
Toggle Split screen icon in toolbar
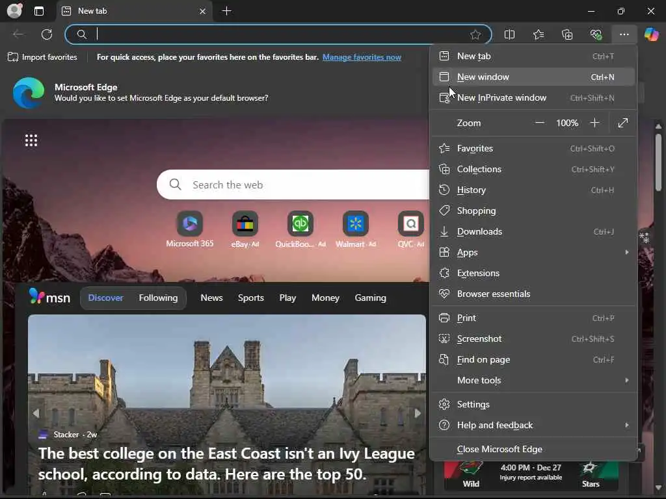coord(509,34)
